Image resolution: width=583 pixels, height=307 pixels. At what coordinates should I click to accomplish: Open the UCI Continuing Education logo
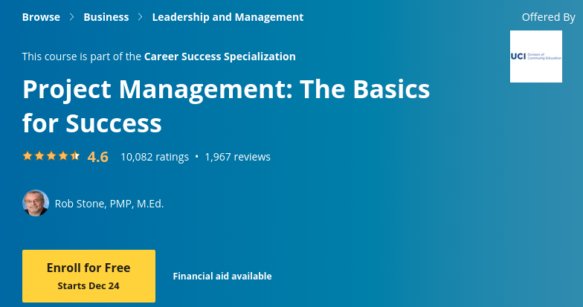(535, 56)
